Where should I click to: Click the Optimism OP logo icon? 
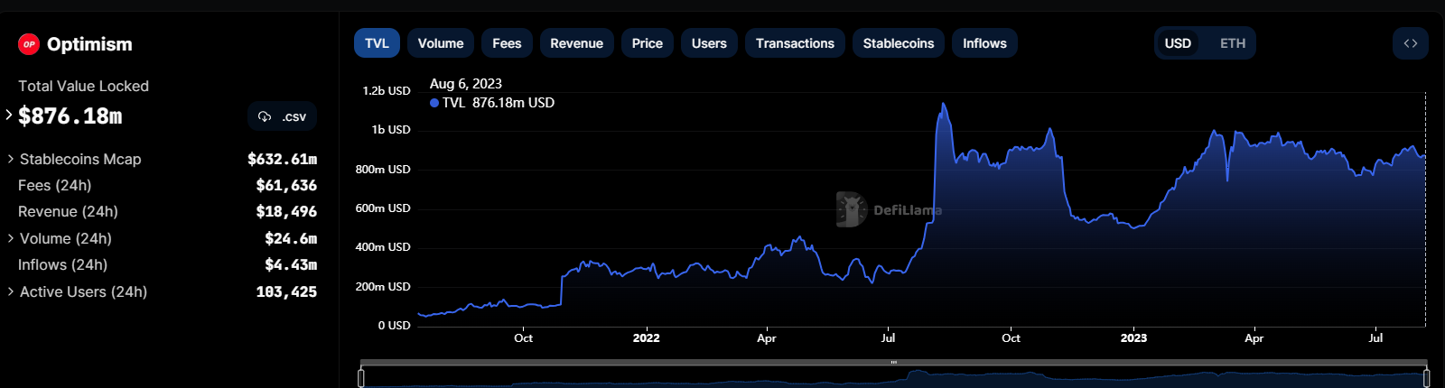pyautogui.click(x=29, y=44)
